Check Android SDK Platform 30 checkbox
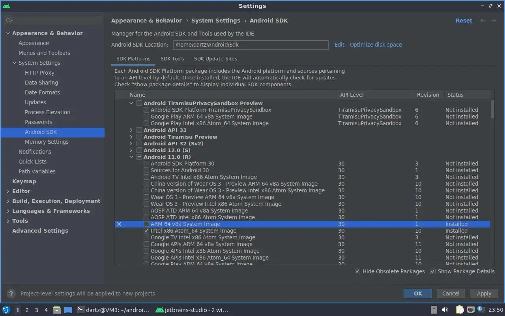 coord(146,164)
